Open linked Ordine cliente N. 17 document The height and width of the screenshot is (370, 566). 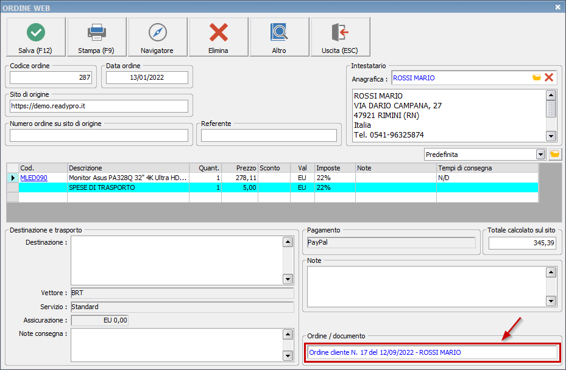(x=384, y=352)
